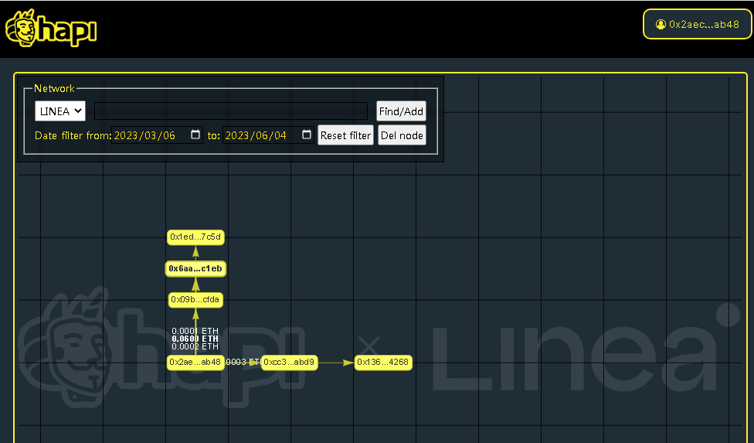Select graph node 0x2ae...ab48
This screenshot has height=443, width=754.
tap(195, 362)
